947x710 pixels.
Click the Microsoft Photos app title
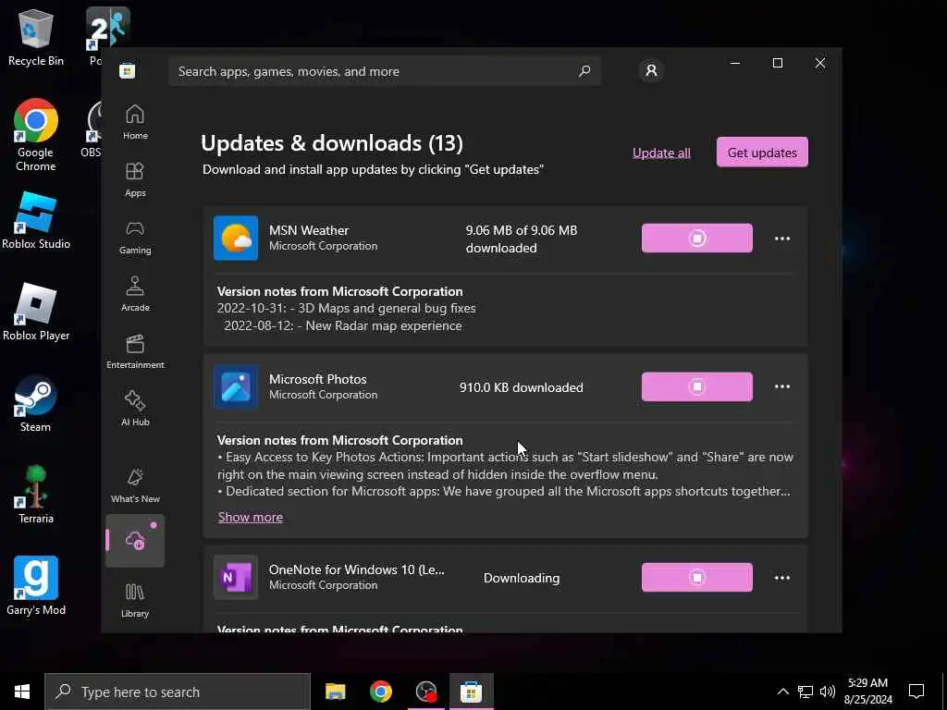(x=318, y=379)
